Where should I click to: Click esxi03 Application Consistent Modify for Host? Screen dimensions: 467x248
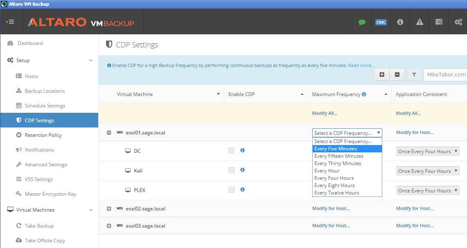pos(415,226)
